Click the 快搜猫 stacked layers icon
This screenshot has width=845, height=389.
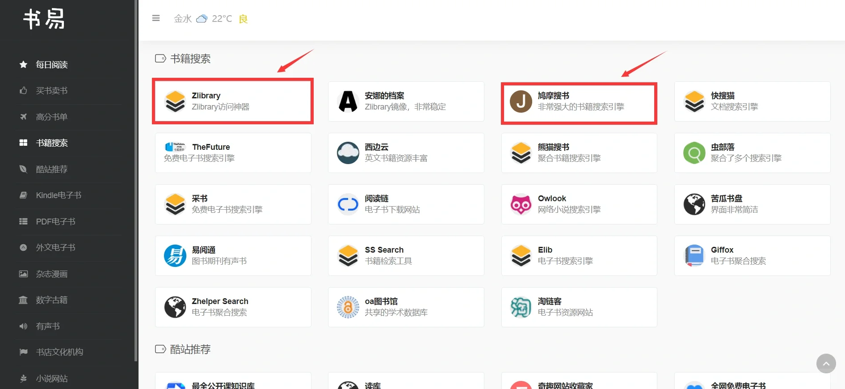coord(694,101)
